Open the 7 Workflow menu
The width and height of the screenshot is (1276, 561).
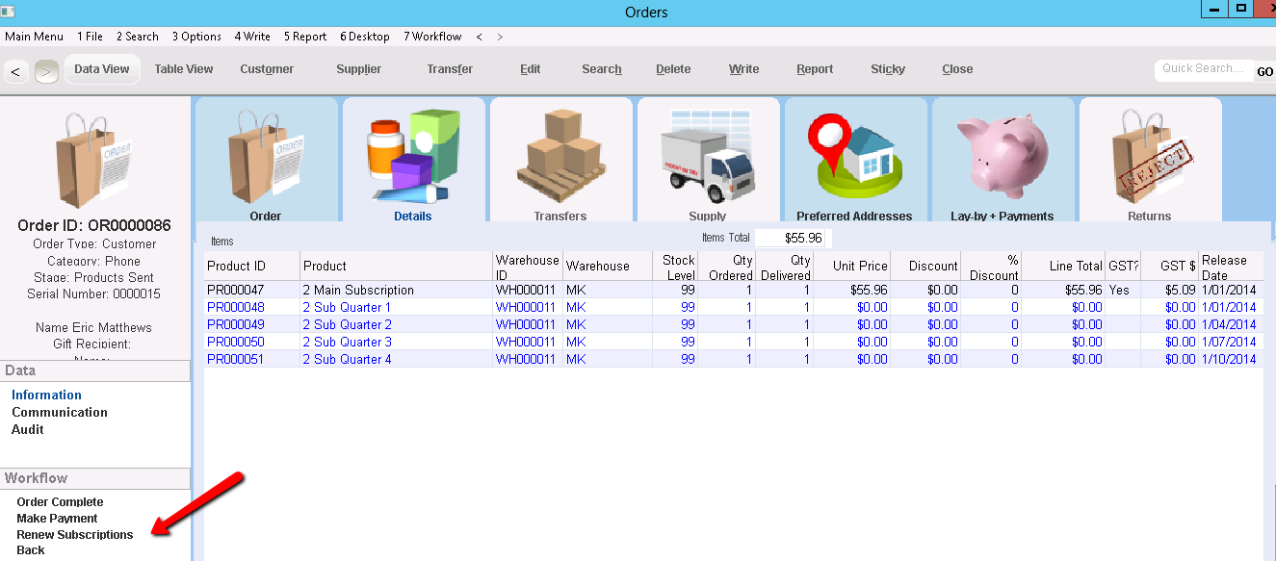point(432,37)
